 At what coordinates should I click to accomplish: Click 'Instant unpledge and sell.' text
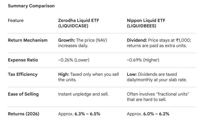click(82, 94)
